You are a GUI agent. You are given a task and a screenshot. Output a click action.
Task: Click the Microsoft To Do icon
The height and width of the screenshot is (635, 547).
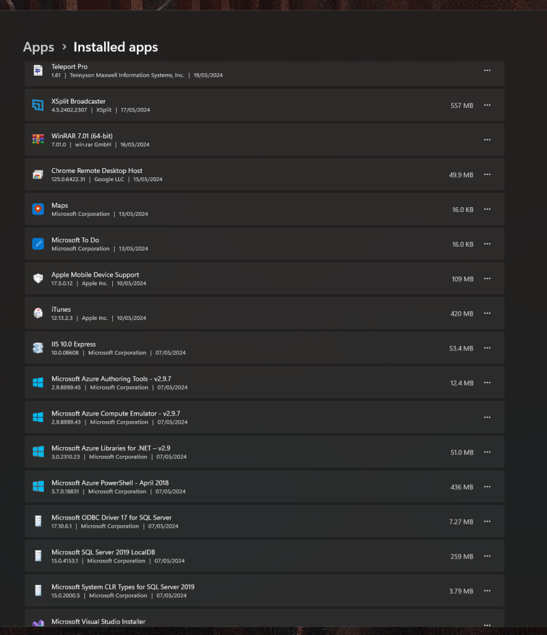coord(38,244)
